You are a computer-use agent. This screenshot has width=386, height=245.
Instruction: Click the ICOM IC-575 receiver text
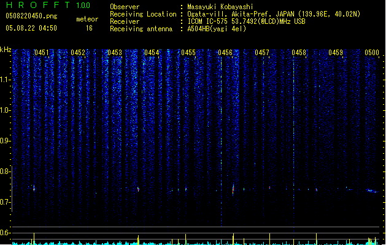click(247, 21)
